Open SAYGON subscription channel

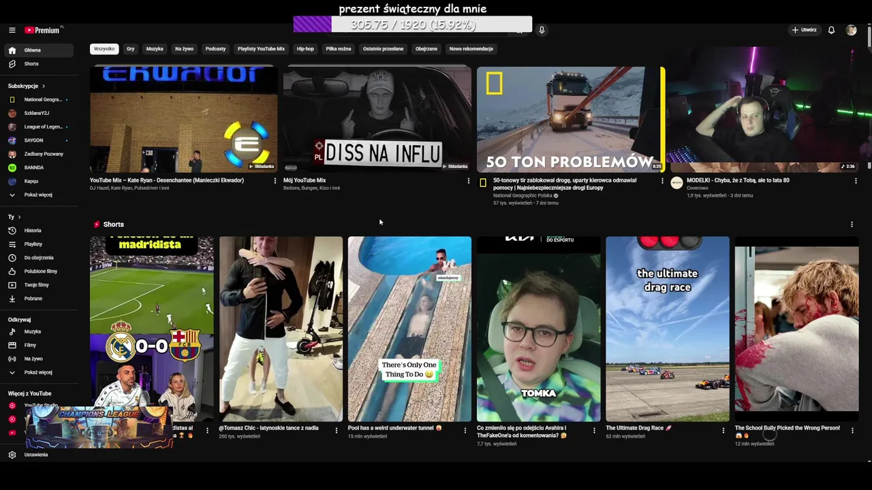37,140
